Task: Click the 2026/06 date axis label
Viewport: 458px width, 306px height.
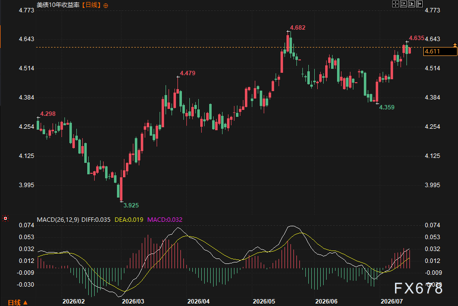Action: 326,302
